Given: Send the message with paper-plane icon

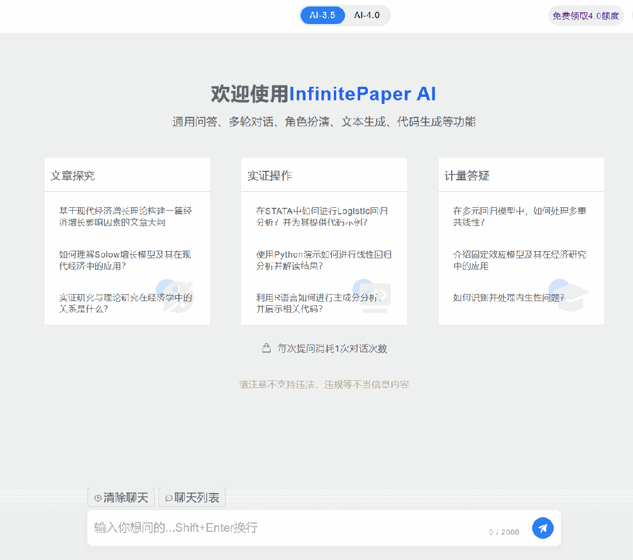Looking at the screenshot, I should (x=543, y=528).
